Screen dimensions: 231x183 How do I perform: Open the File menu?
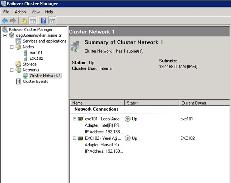6,12
